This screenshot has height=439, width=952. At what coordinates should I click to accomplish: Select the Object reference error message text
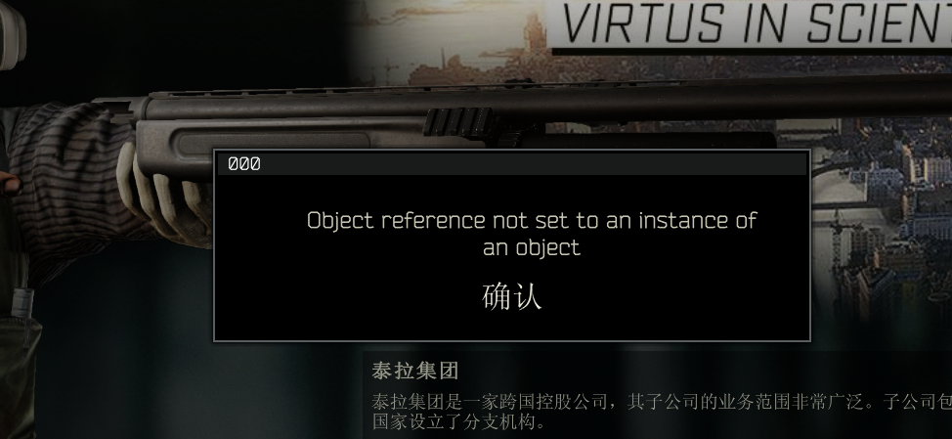(x=532, y=233)
